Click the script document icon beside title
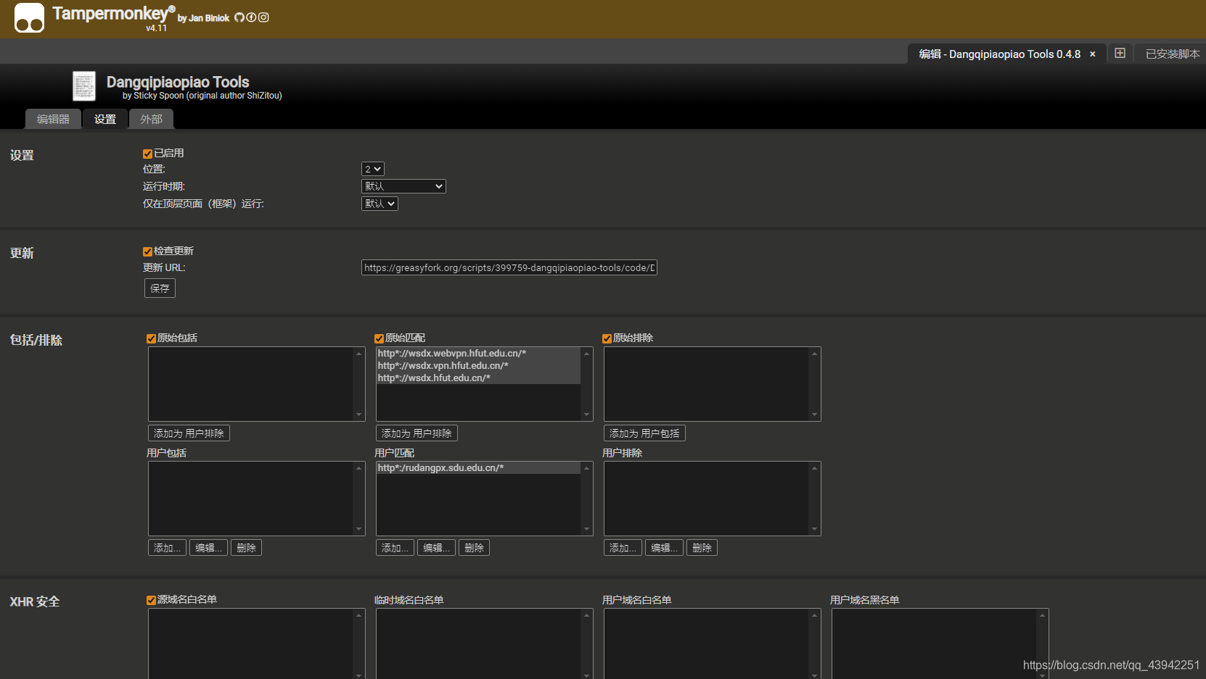This screenshot has height=679, width=1206. click(84, 86)
